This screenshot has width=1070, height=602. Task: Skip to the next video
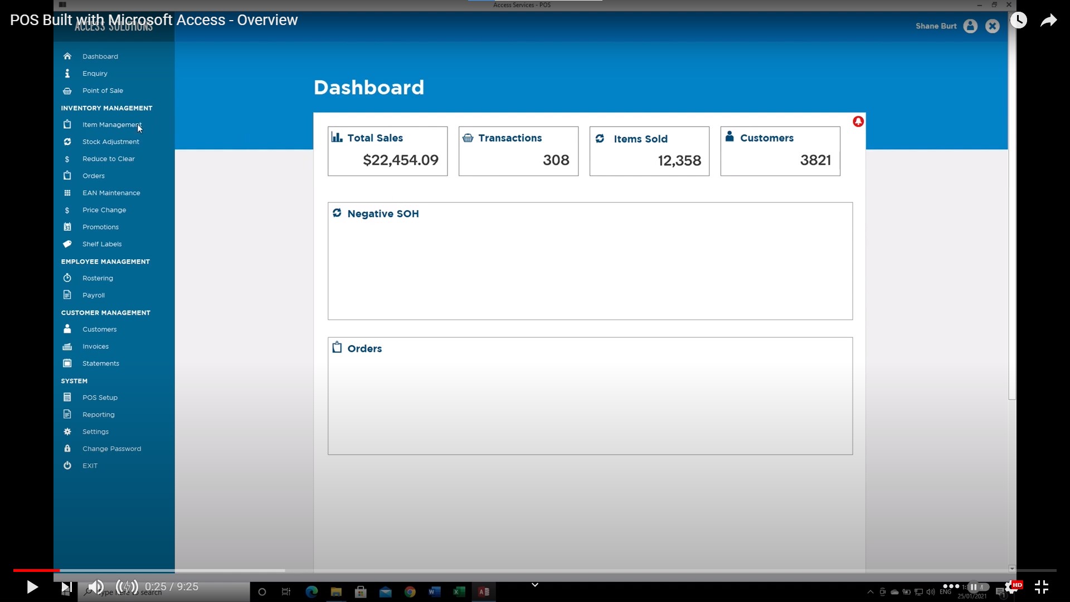[x=66, y=587]
